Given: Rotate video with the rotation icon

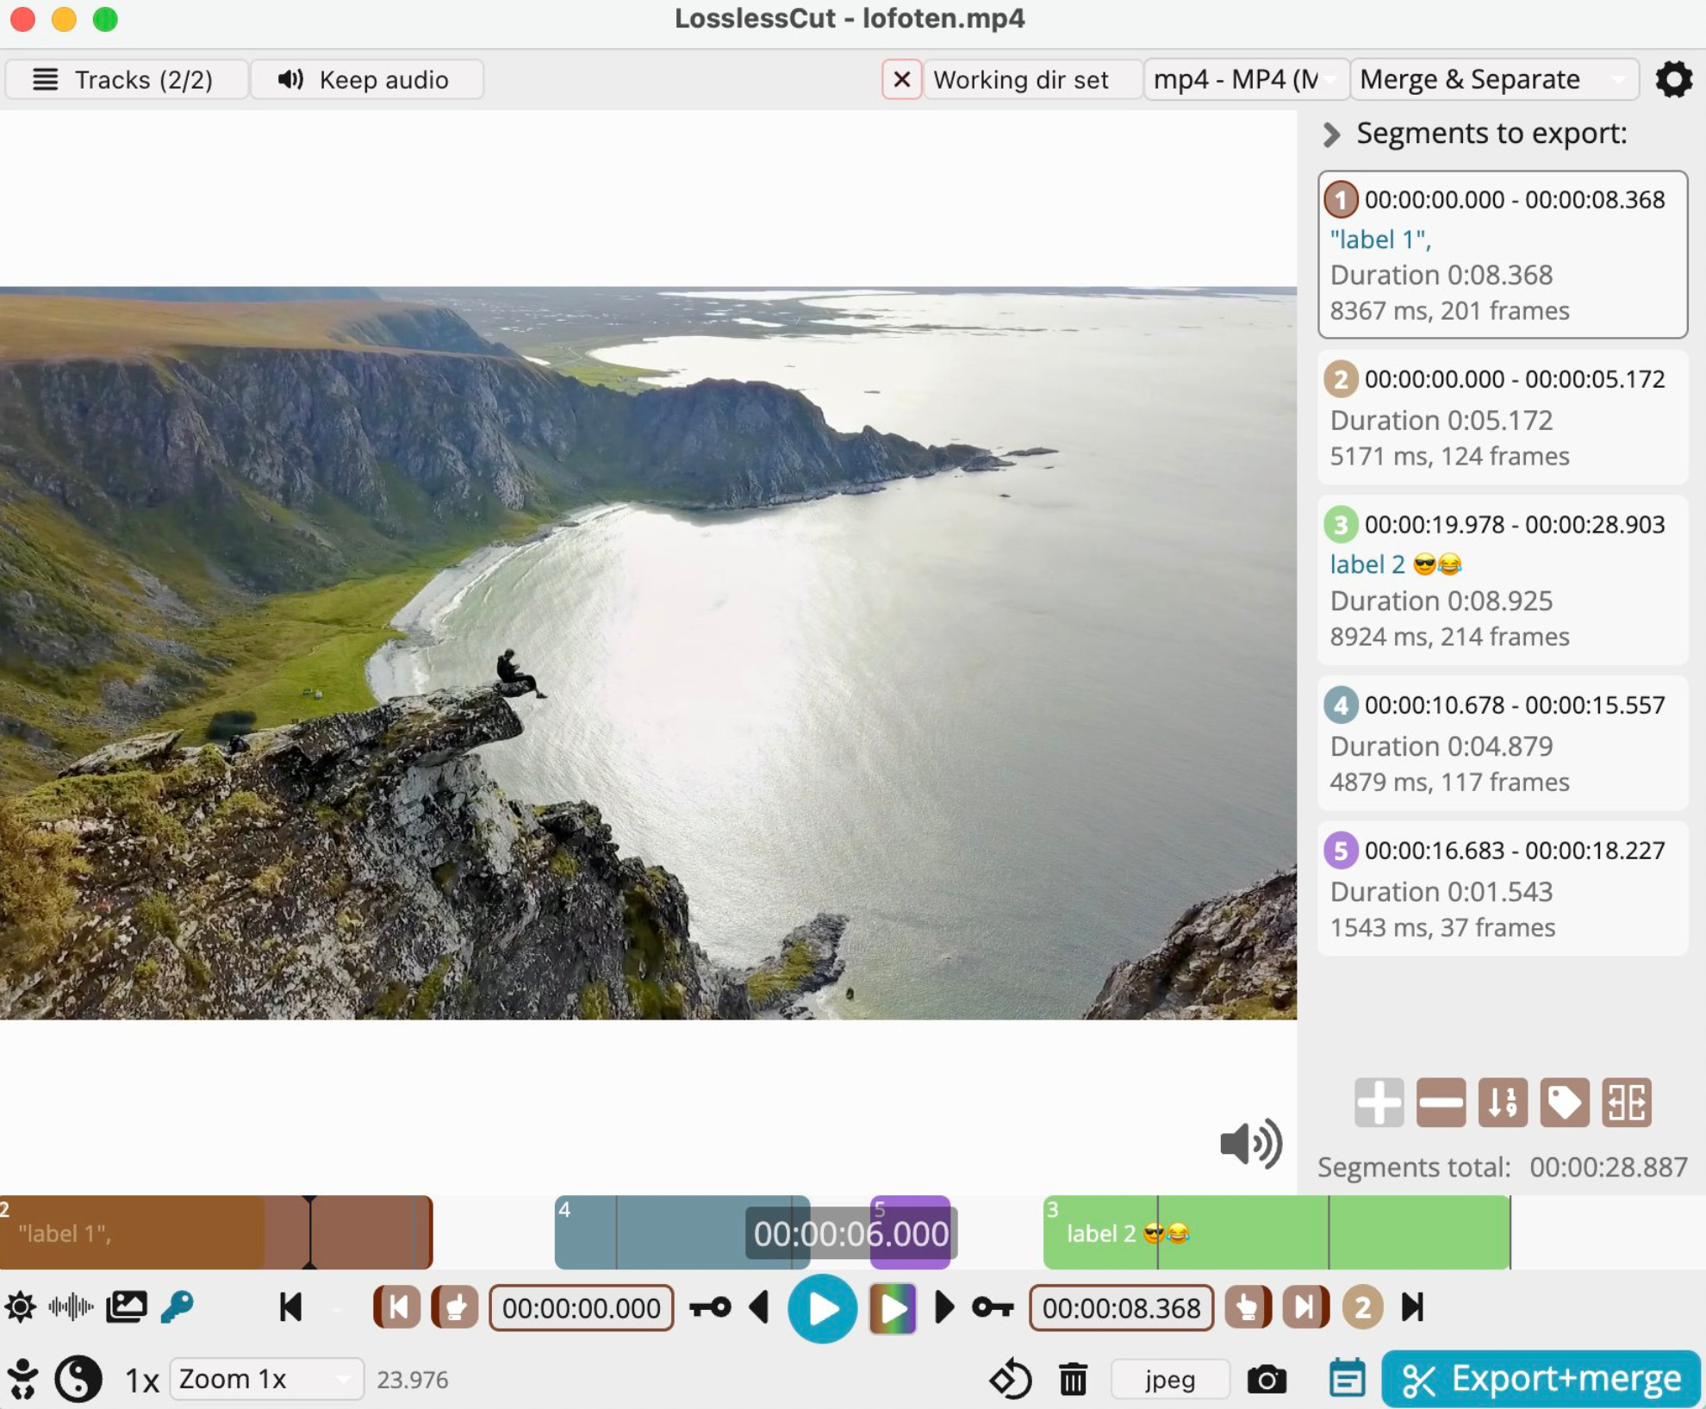Looking at the screenshot, I should [1011, 1379].
